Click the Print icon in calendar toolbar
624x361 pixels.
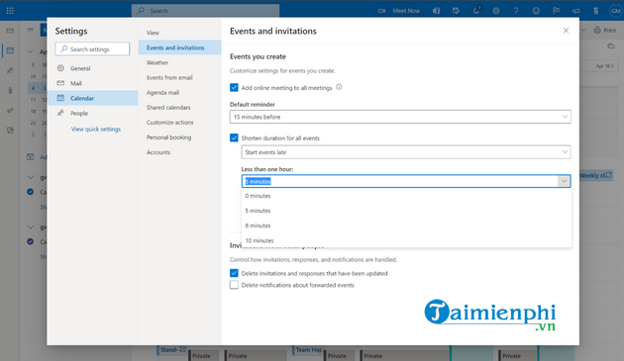597,30
